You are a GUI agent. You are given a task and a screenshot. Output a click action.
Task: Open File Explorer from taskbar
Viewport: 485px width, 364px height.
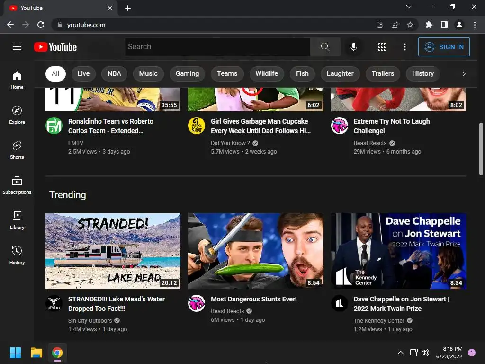(36, 353)
